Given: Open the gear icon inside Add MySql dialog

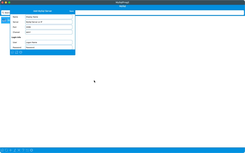Looking at the screenshot, I should [x=20, y=52].
